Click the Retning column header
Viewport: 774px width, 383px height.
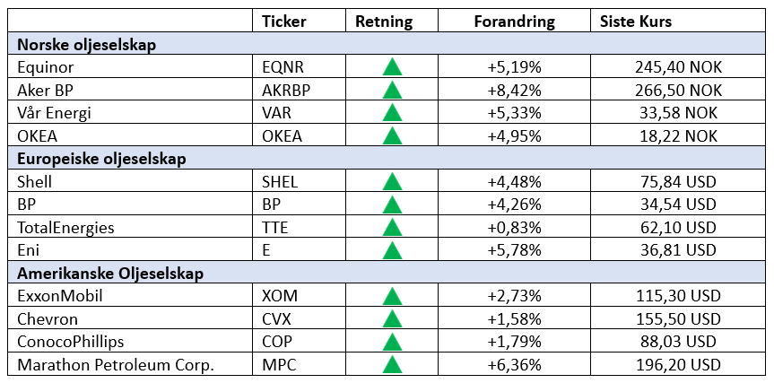(x=384, y=22)
